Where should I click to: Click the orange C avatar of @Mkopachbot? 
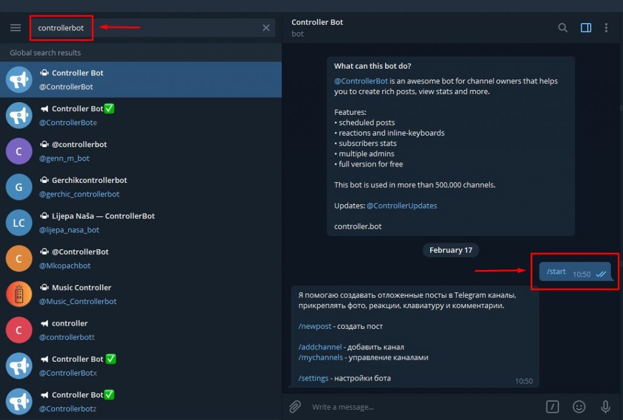click(x=19, y=258)
